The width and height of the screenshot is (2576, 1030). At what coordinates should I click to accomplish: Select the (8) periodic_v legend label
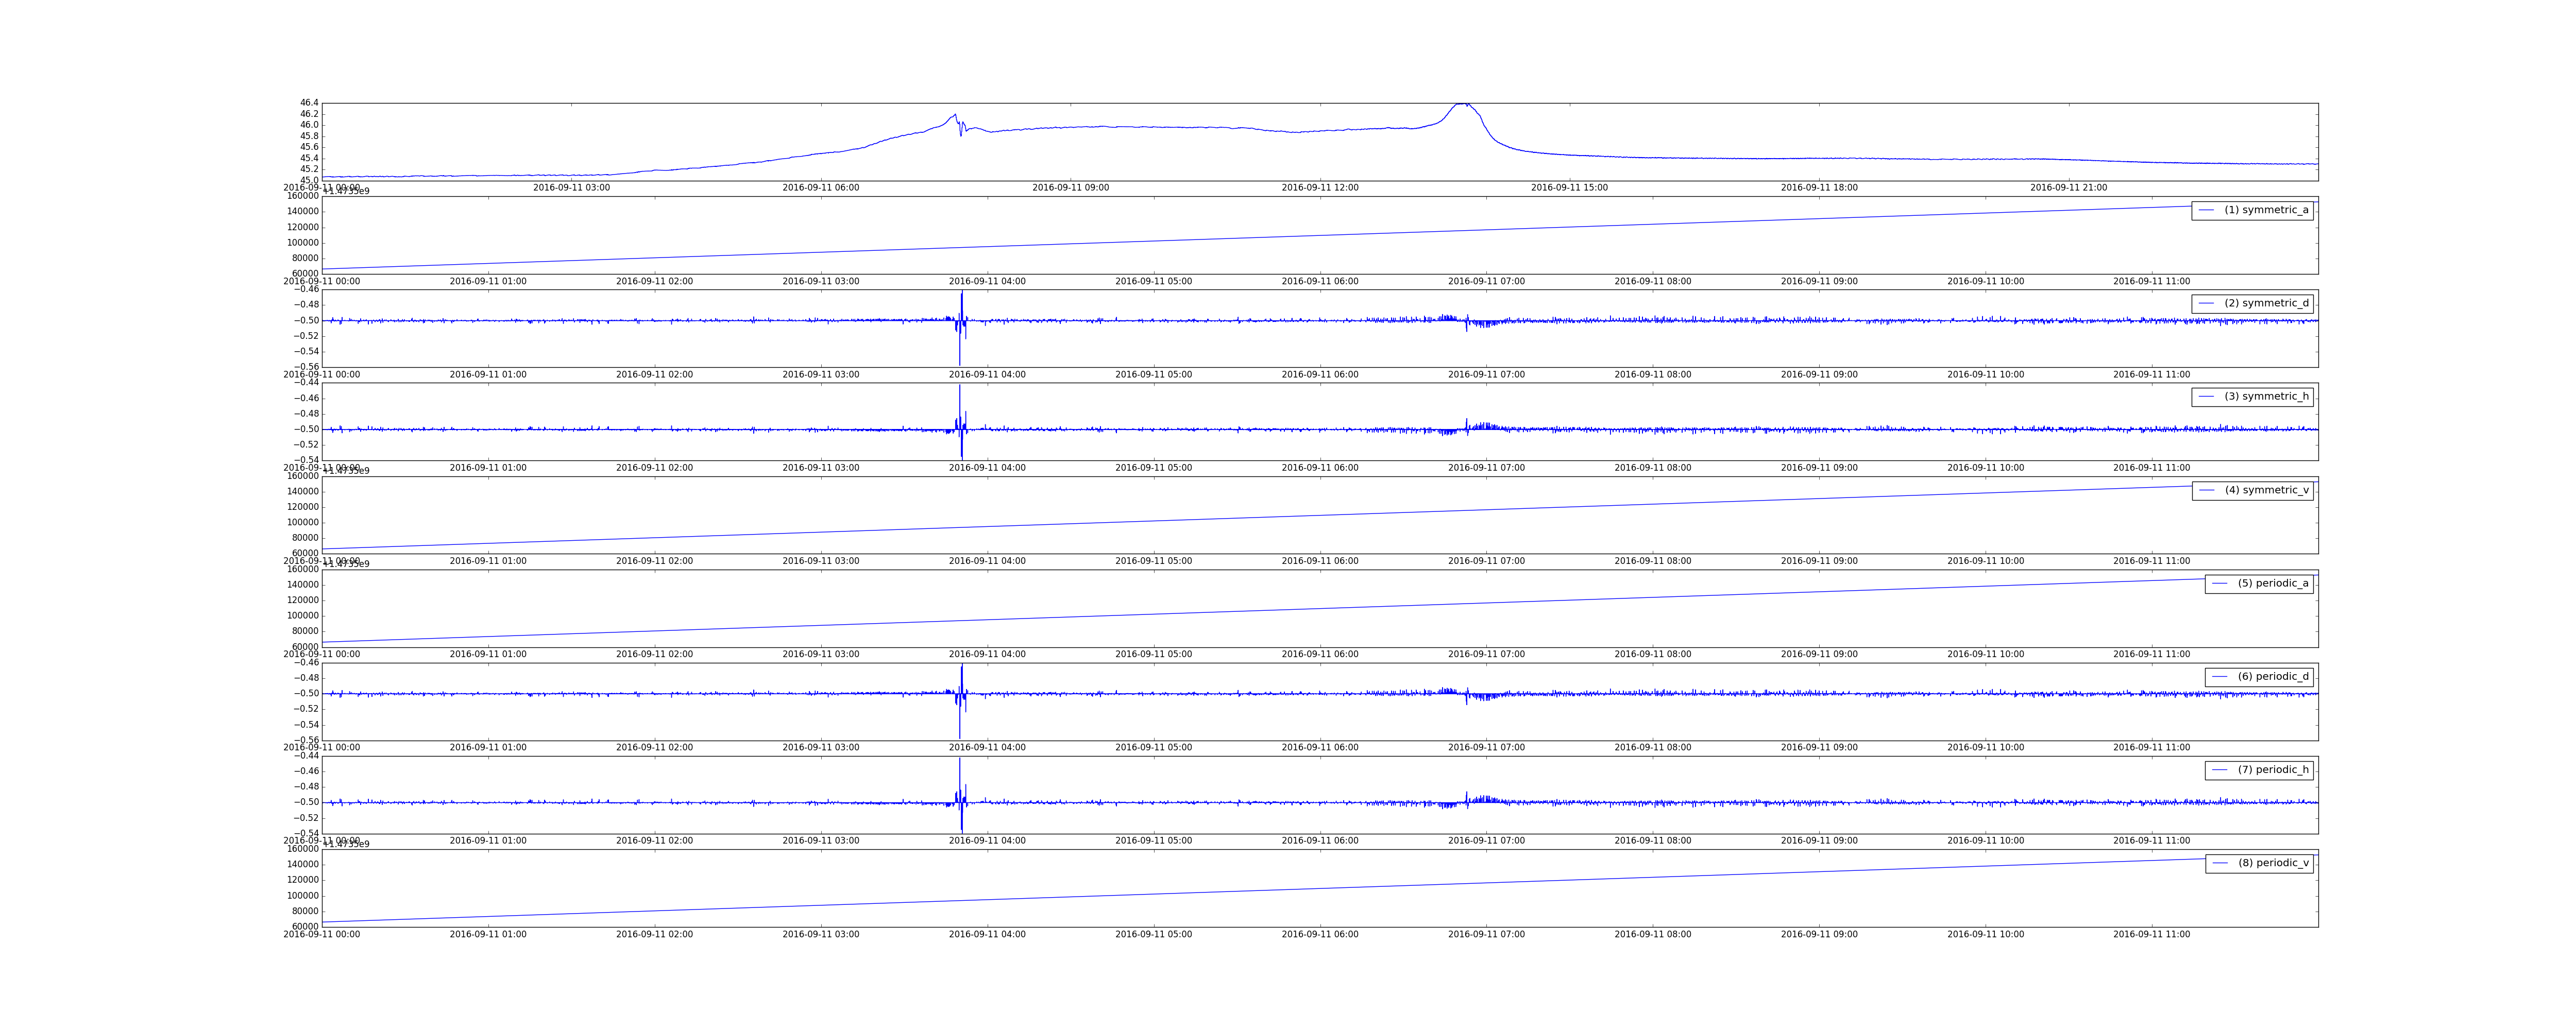(2273, 863)
